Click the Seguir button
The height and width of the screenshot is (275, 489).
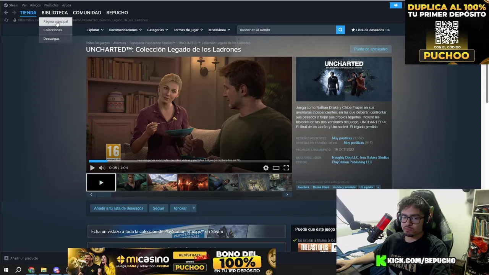click(159, 208)
